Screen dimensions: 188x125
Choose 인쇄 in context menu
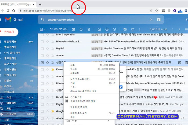tap(92, 83)
